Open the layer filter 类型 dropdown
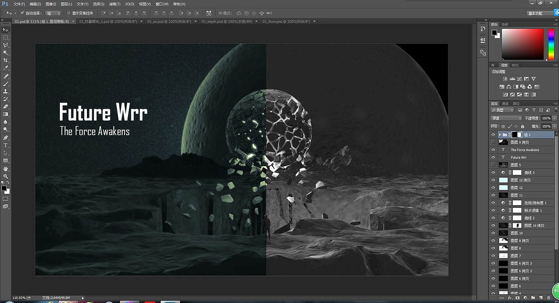This screenshot has width=559, height=303. (502, 110)
